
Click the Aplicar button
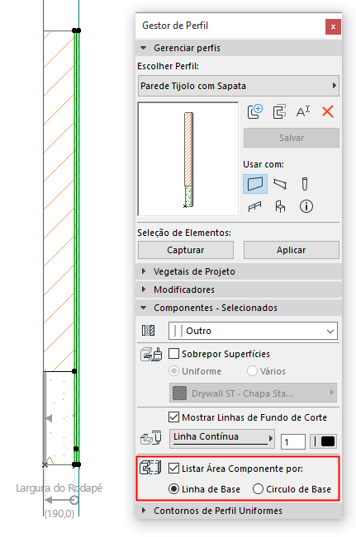pyautogui.click(x=292, y=250)
